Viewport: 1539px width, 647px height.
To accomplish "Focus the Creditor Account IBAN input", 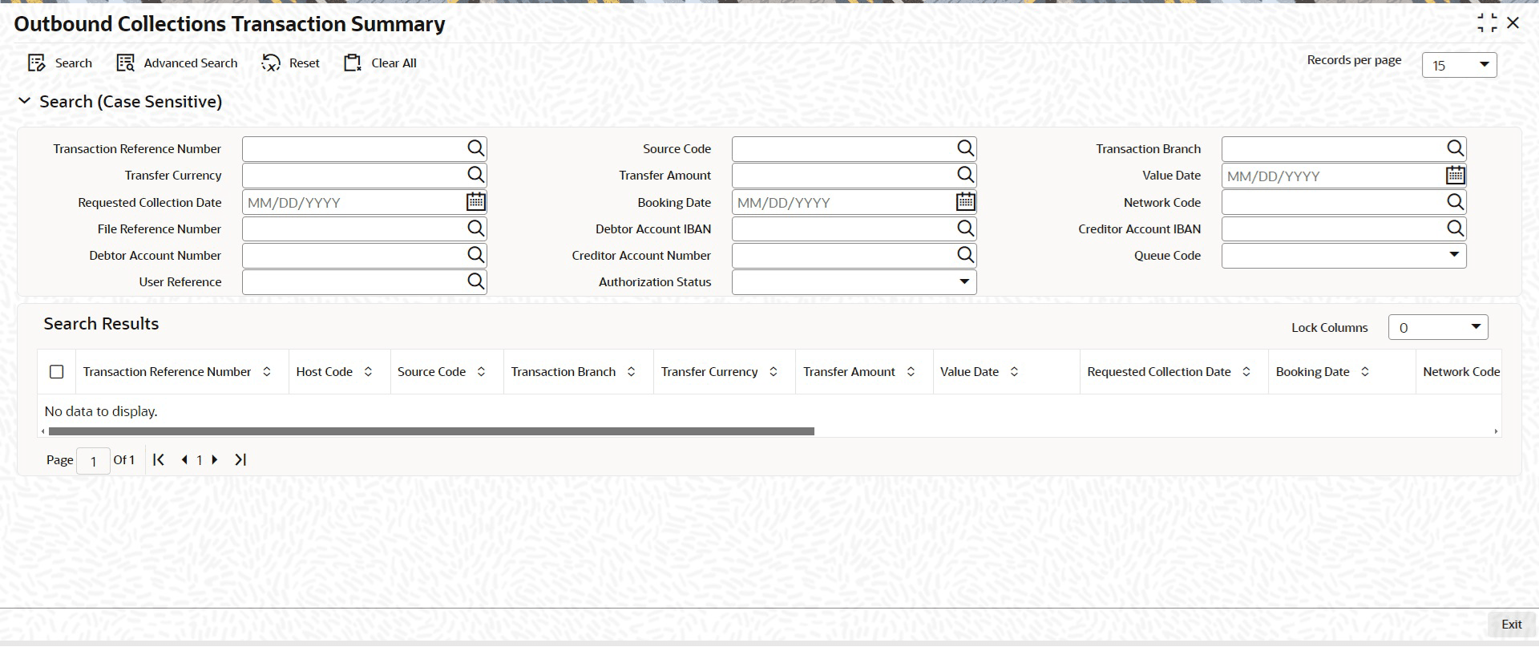I will pos(1334,228).
